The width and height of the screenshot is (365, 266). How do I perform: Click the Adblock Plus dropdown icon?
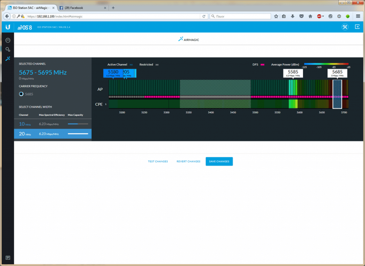(320, 16)
